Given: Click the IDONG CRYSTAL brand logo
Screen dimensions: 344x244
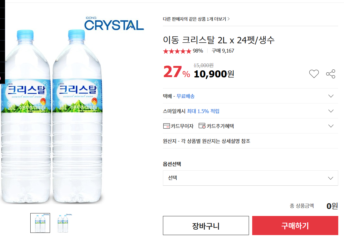Looking at the screenshot, I should pos(114,24).
